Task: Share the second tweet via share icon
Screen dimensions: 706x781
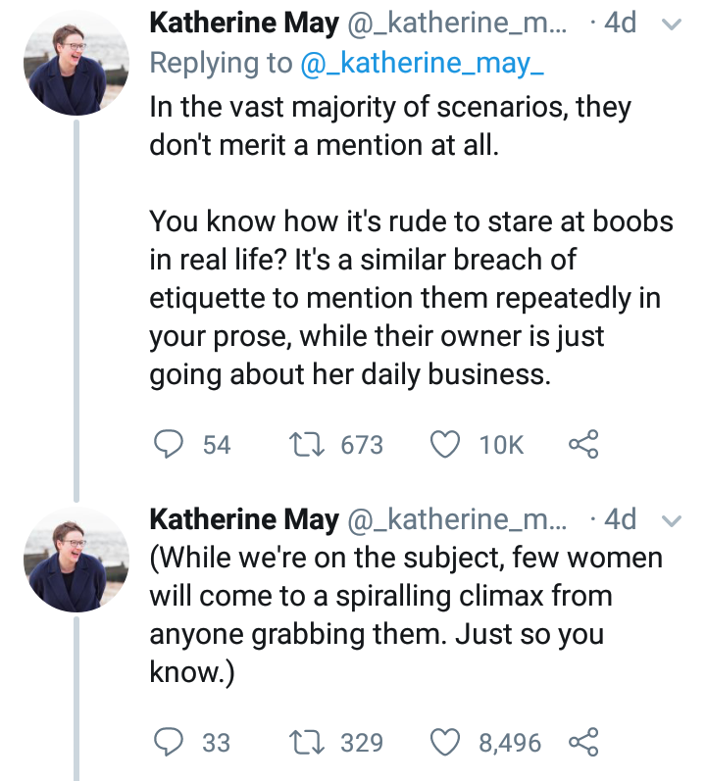Action: [583, 743]
